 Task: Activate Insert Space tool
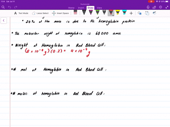coord(60,13)
